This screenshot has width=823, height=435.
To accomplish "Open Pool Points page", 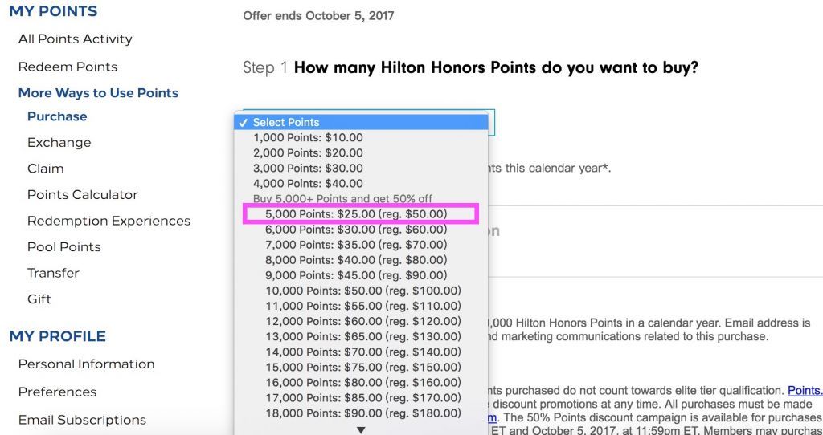I will [64, 247].
